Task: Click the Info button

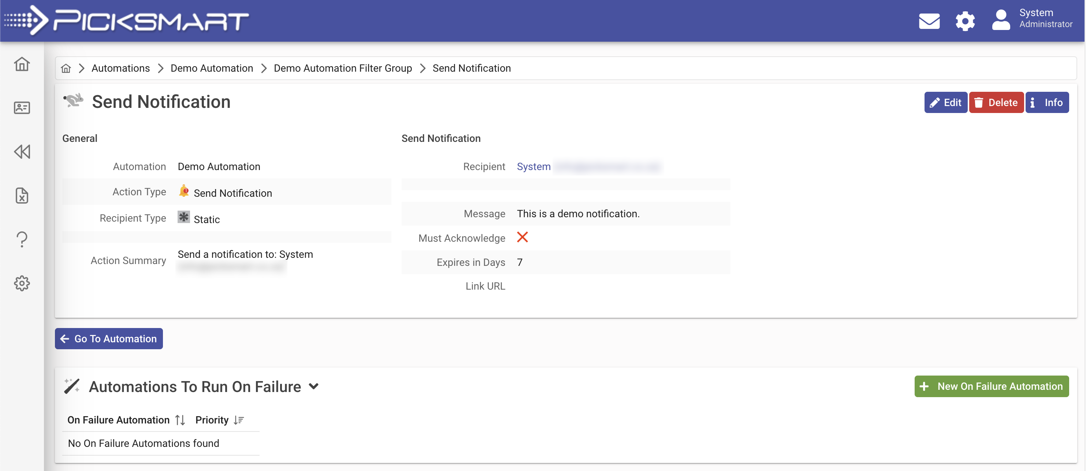Action: point(1046,102)
